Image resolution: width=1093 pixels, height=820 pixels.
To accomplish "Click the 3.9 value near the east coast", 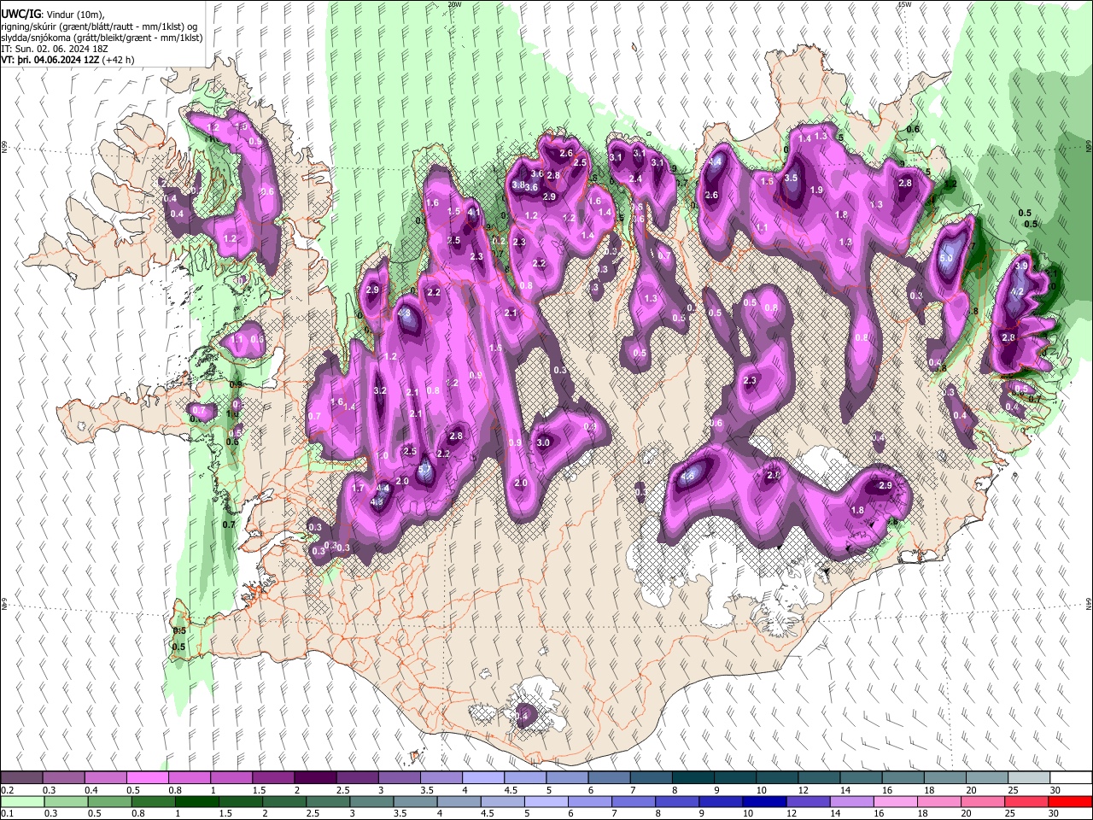I will pyautogui.click(x=1020, y=266).
